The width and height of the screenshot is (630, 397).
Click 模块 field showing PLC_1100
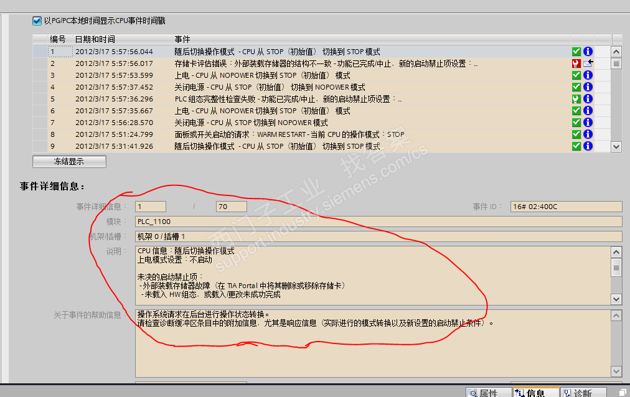(378, 222)
